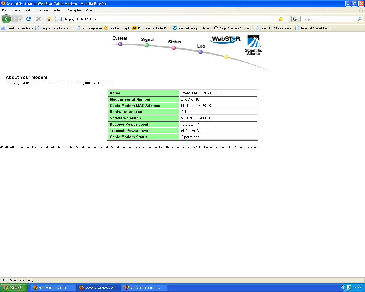This screenshot has height=292, width=365.
Task: Open the Narzędzia menu
Action: click(x=74, y=10)
